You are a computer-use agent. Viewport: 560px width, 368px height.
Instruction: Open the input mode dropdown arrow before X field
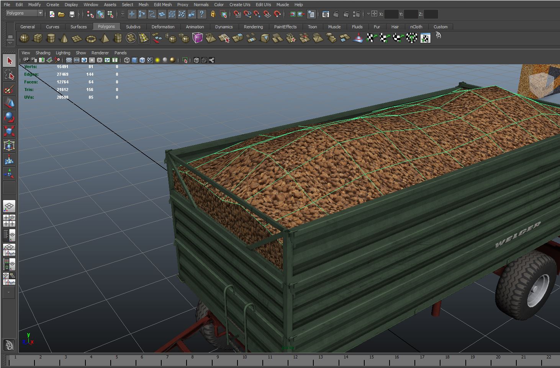[368, 14]
